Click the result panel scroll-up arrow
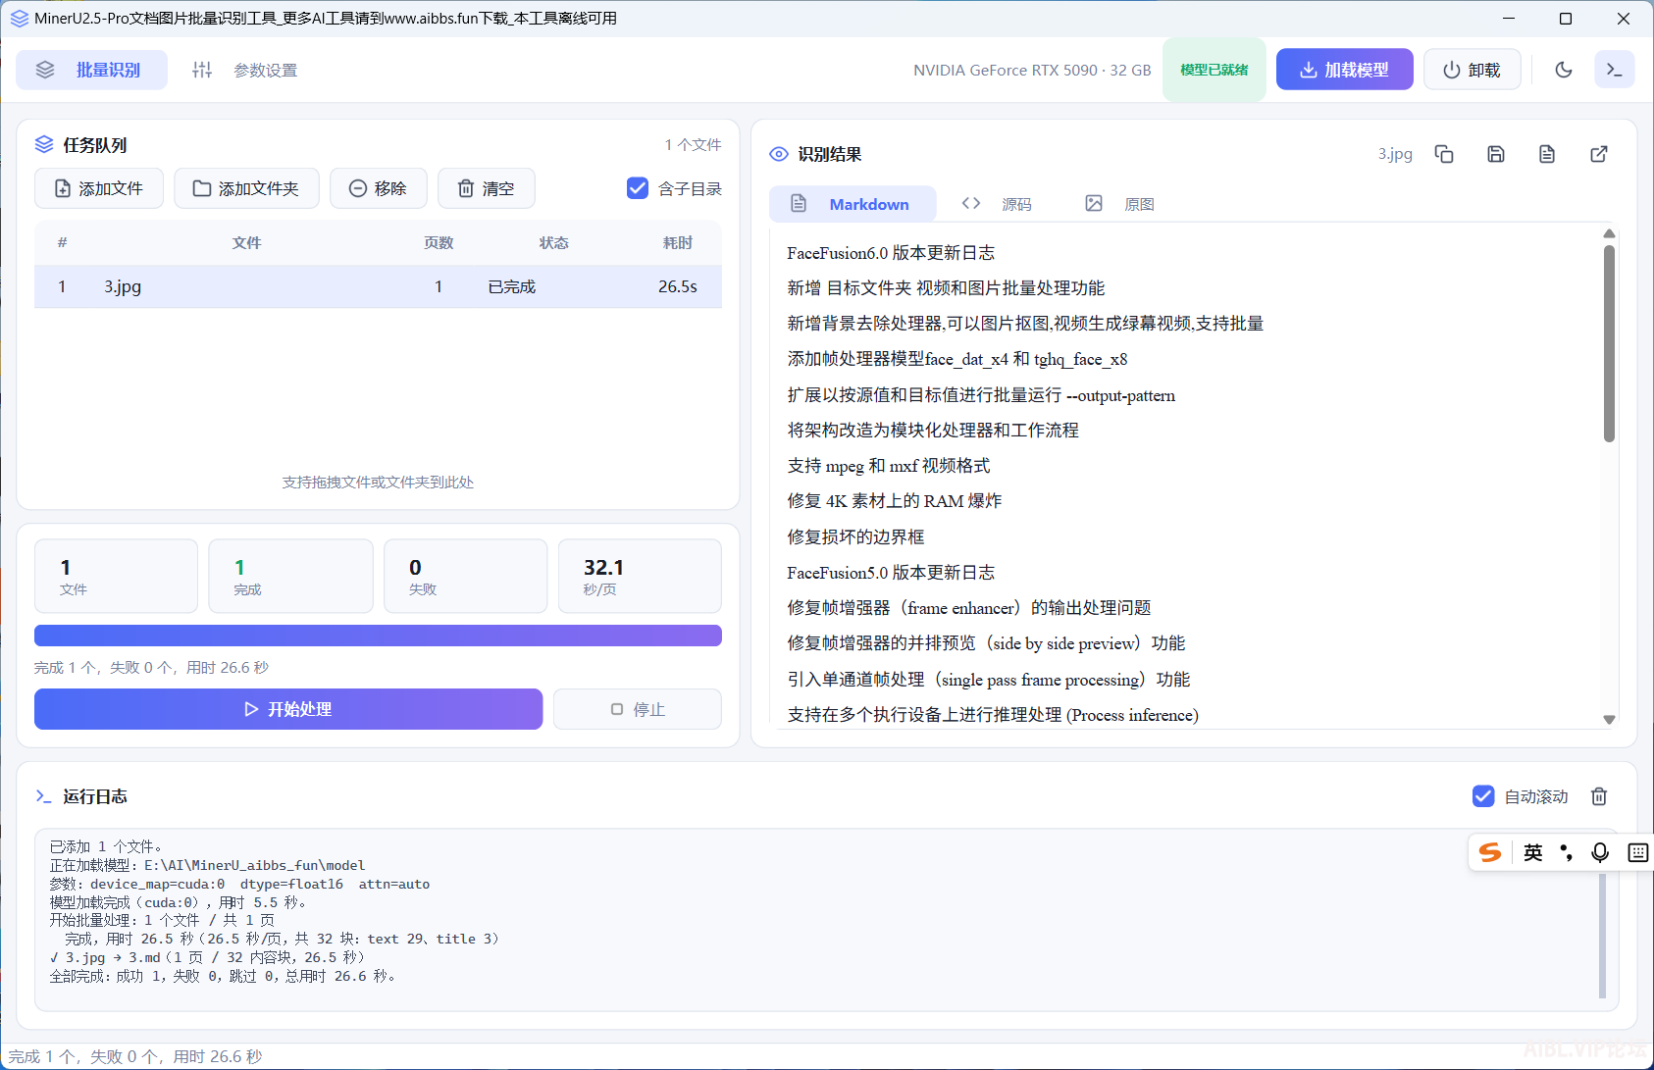This screenshot has width=1654, height=1070. (1609, 233)
